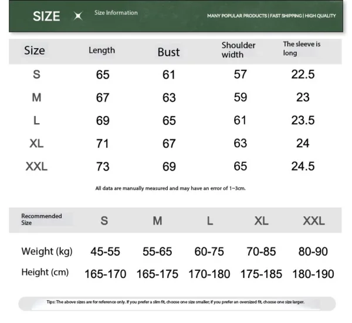Click the length value 67 for size M
Screen dimensions: 352x323
click(103, 98)
